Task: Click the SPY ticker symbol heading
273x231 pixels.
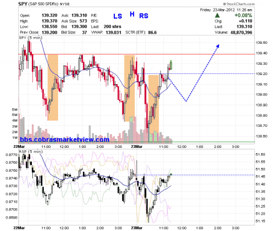Action: pos(23,4)
